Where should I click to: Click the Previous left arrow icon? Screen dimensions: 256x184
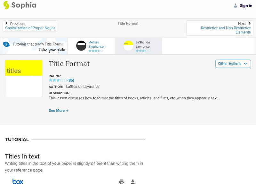(x=6, y=23)
